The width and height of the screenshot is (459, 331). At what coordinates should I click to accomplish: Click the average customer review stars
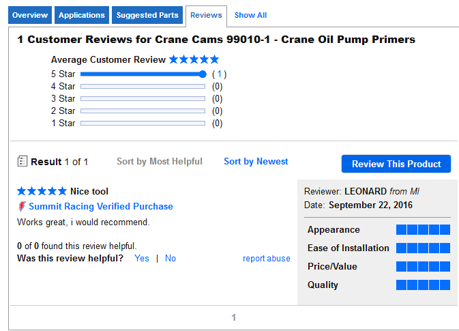coord(194,59)
